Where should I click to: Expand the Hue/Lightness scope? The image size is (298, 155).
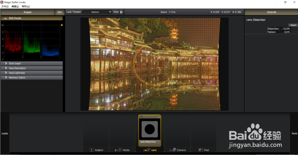click(6, 73)
